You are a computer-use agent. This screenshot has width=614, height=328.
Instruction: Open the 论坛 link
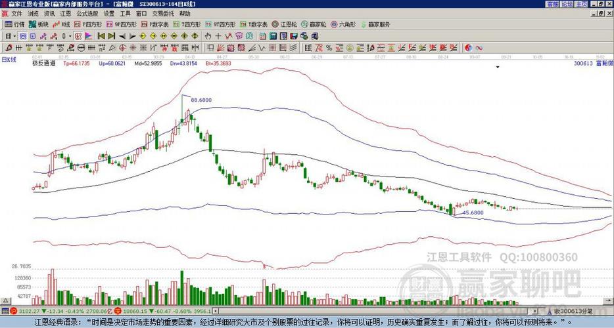point(567,4)
